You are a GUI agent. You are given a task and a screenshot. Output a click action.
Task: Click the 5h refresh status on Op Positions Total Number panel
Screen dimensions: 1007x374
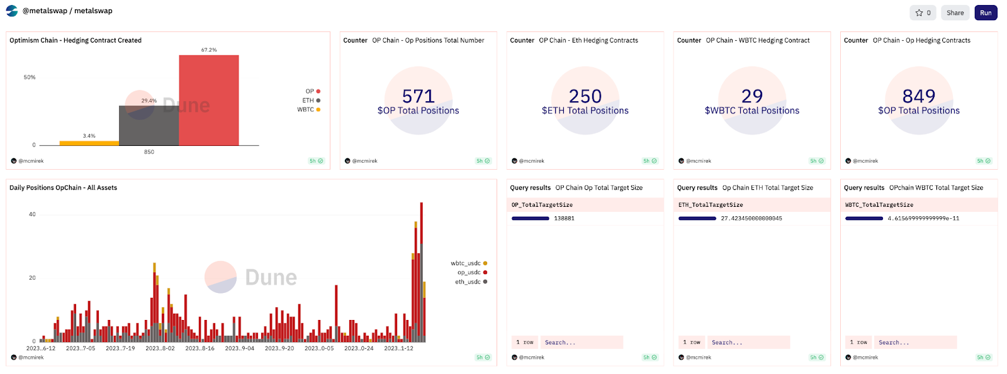pos(483,161)
